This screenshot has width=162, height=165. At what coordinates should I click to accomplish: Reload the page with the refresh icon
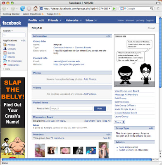pyautogui.click(x=22, y=9)
